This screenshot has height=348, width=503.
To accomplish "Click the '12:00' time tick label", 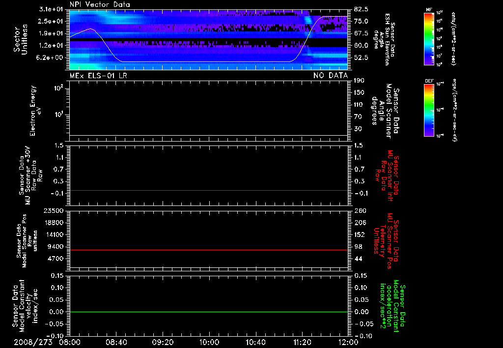I will pos(348,342).
